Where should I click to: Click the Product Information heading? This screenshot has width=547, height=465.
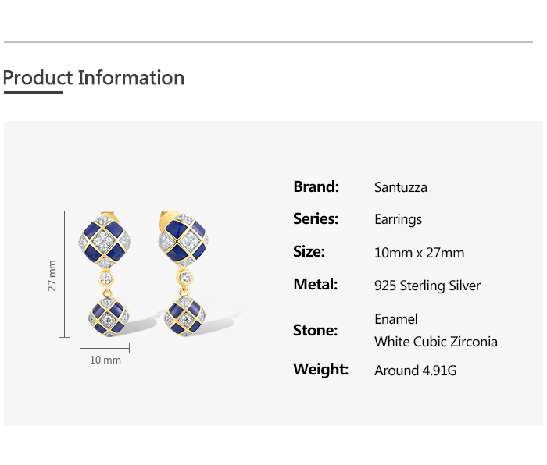coord(94,78)
